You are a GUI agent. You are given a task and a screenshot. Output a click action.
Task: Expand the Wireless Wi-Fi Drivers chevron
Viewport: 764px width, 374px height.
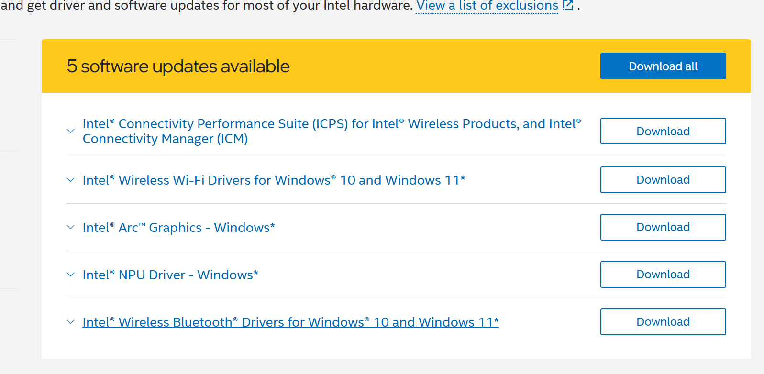[71, 180]
